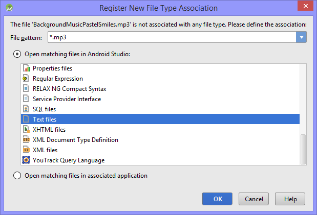Screen dimensions: 317x215
Task: Click the File pattern *.mp3 field
Action: (172, 37)
